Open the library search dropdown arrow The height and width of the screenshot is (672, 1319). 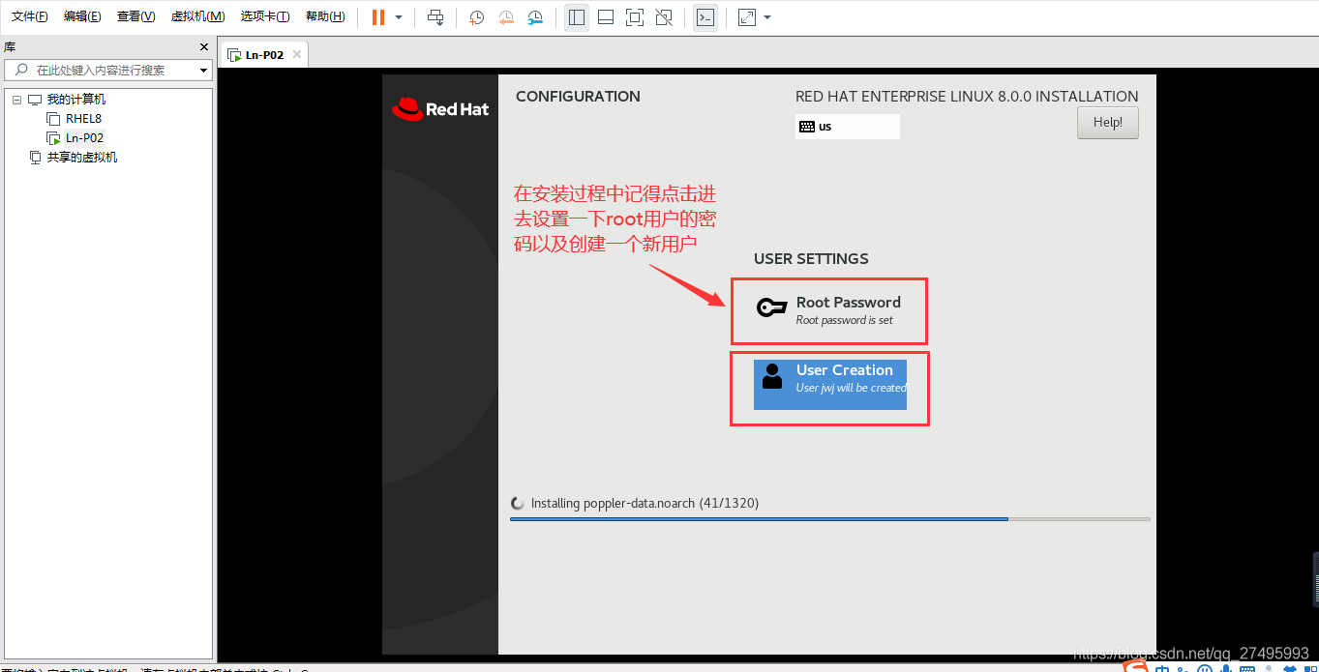point(203,71)
